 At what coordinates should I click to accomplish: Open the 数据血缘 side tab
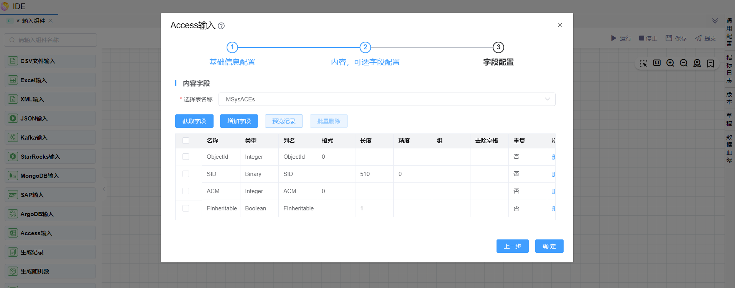click(729, 148)
